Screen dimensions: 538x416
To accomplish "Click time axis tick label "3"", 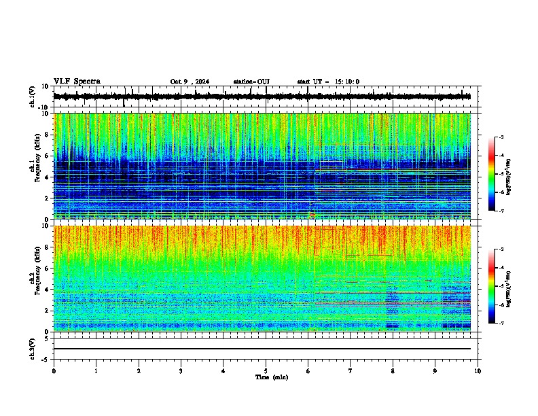I will [x=181, y=371].
